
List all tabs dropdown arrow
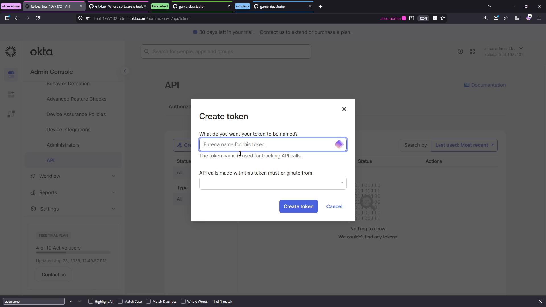(x=489, y=6)
